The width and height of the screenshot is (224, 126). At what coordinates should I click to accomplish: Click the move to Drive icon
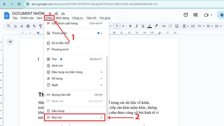click(56, 13)
